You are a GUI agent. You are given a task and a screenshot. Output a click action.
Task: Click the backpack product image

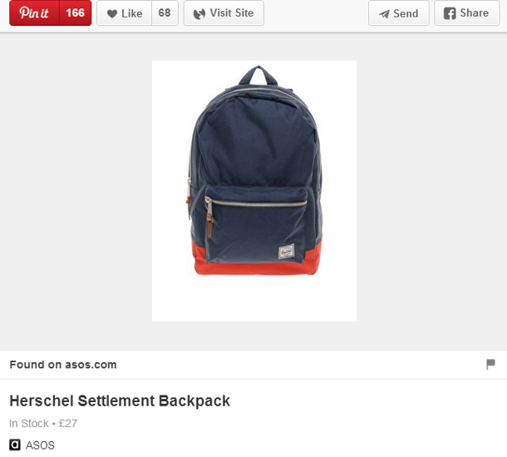254,190
